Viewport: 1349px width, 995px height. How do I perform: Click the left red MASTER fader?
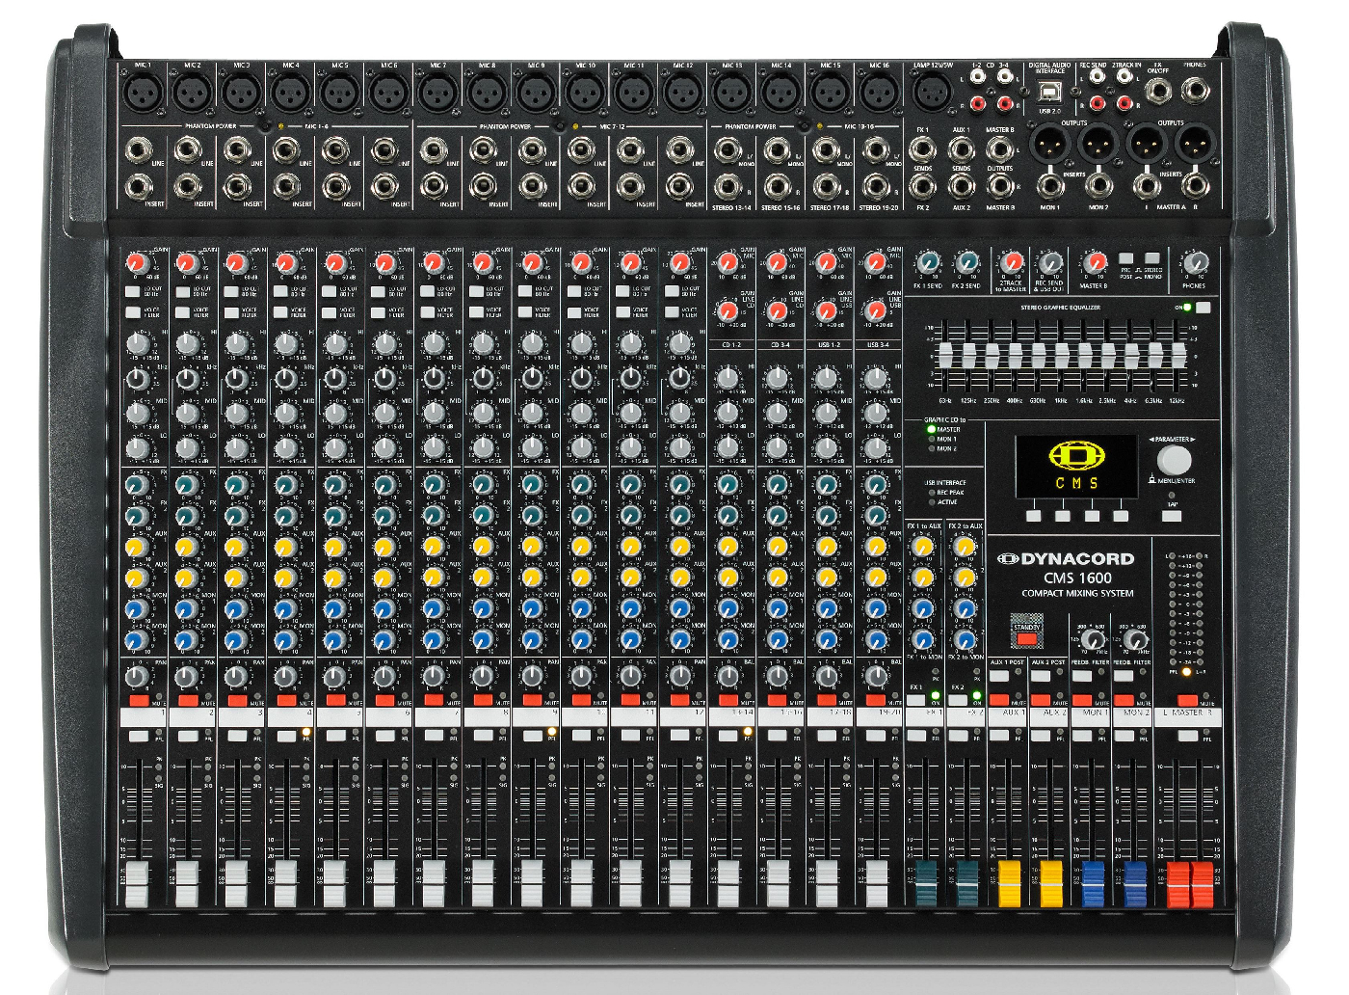1177,884
